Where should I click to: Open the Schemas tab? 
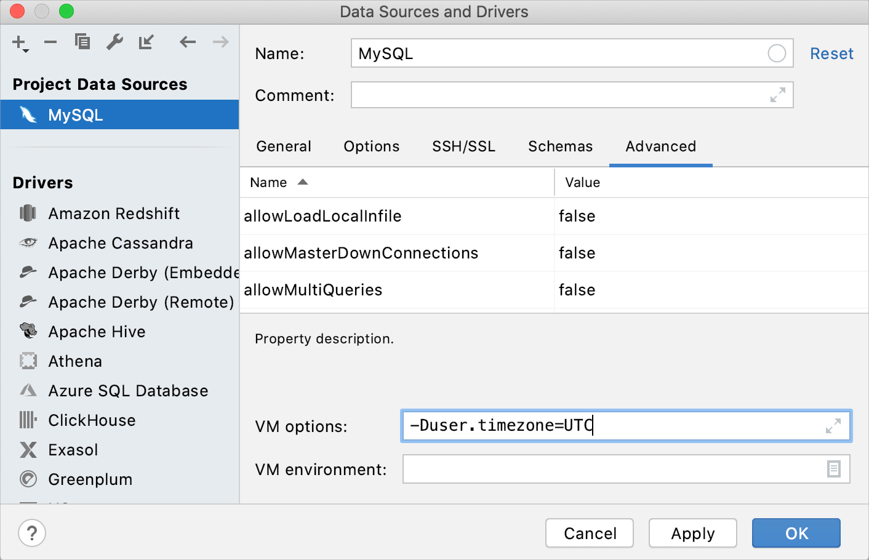click(x=561, y=146)
